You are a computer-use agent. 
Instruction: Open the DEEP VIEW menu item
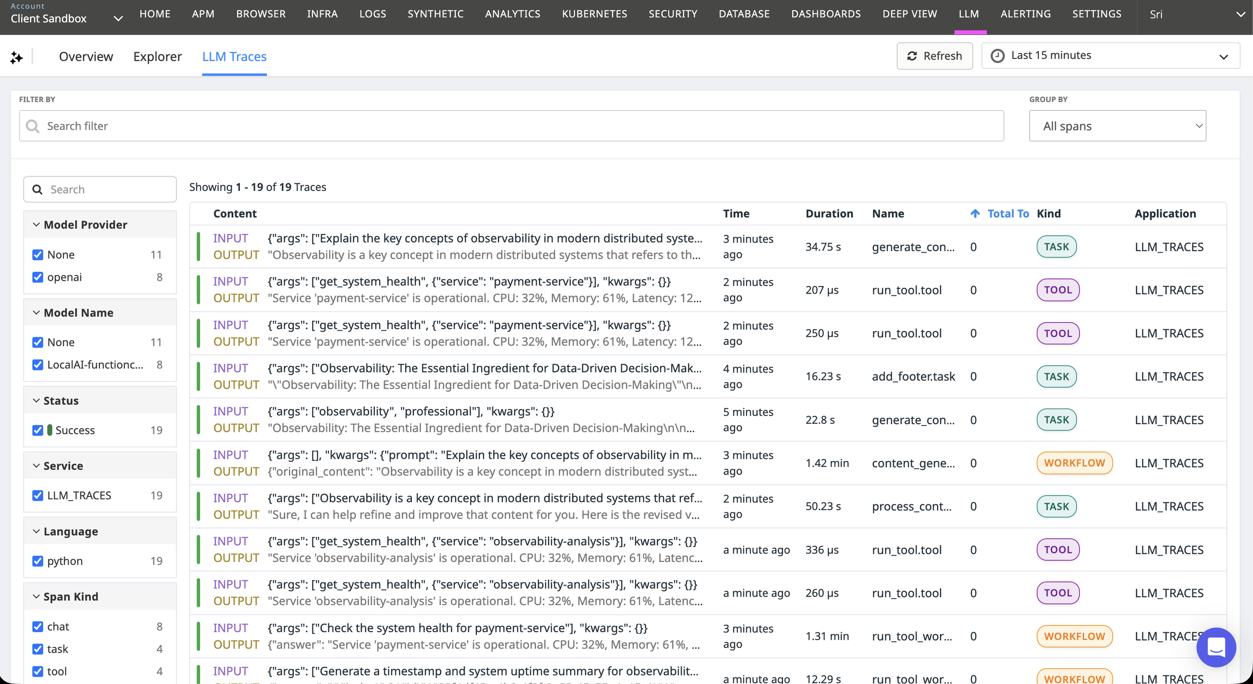click(x=909, y=14)
